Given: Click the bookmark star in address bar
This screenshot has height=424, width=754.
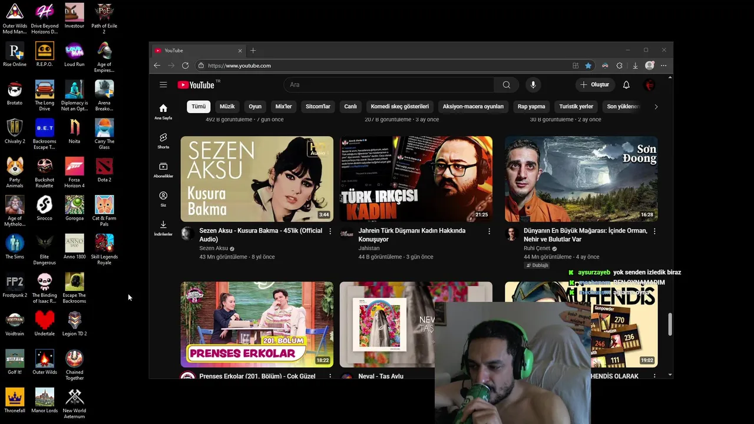Looking at the screenshot, I should click(x=588, y=65).
